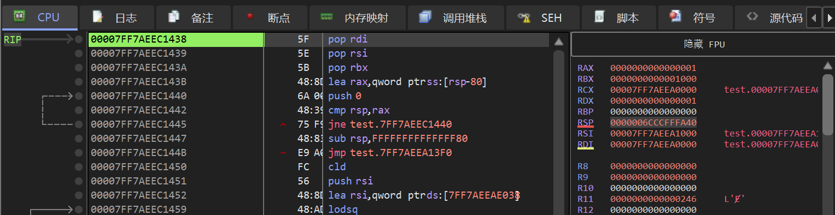Toggle breakpoint at address 00007FF7AEEC1447
835x215 pixels.
pyautogui.click(x=79, y=139)
